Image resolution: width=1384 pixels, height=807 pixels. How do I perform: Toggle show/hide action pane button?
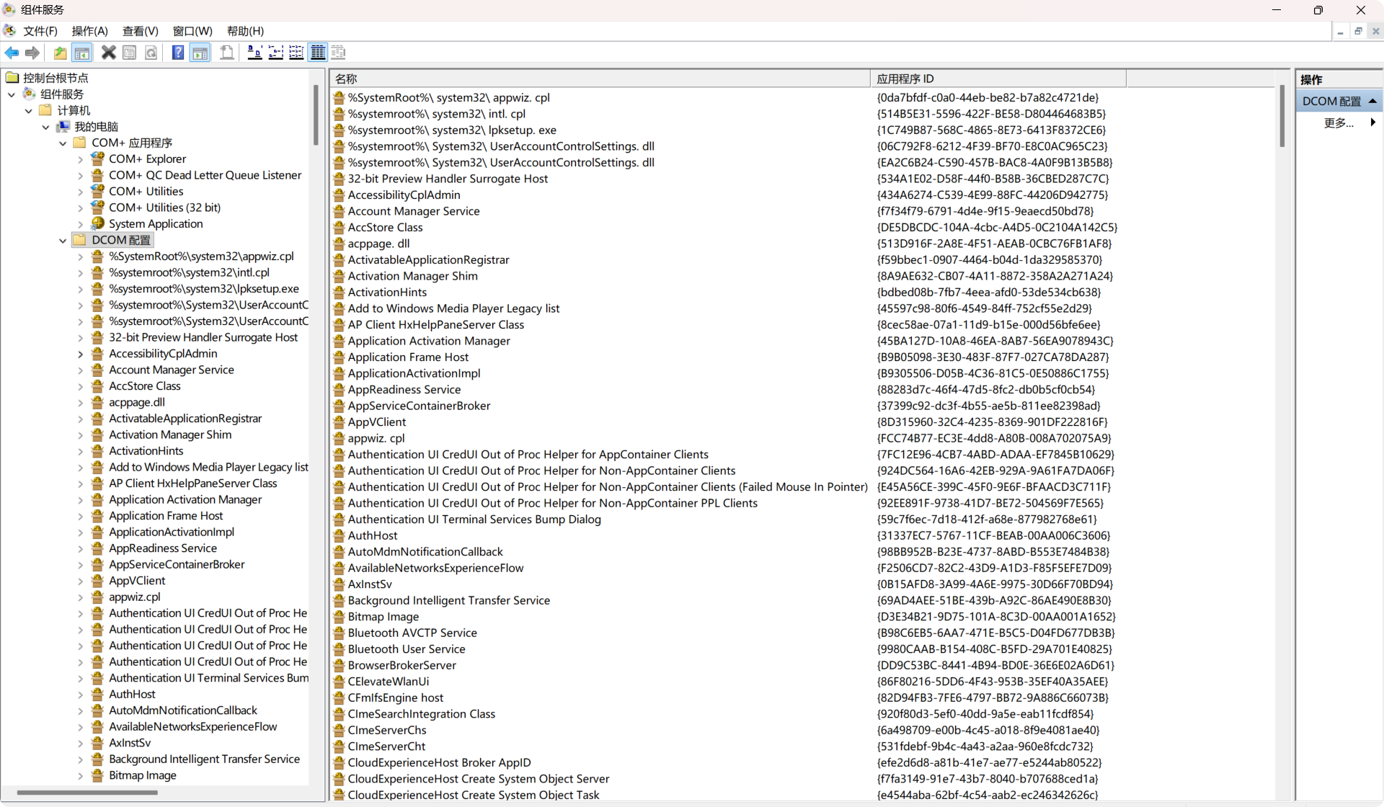click(200, 53)
